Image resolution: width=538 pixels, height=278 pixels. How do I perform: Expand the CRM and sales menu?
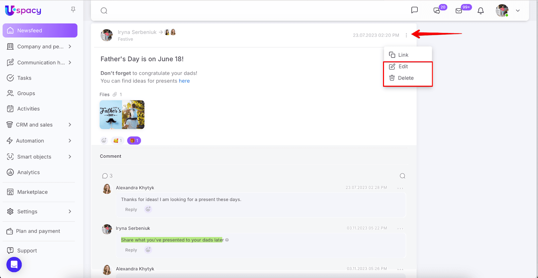click(x=70, y=125)
